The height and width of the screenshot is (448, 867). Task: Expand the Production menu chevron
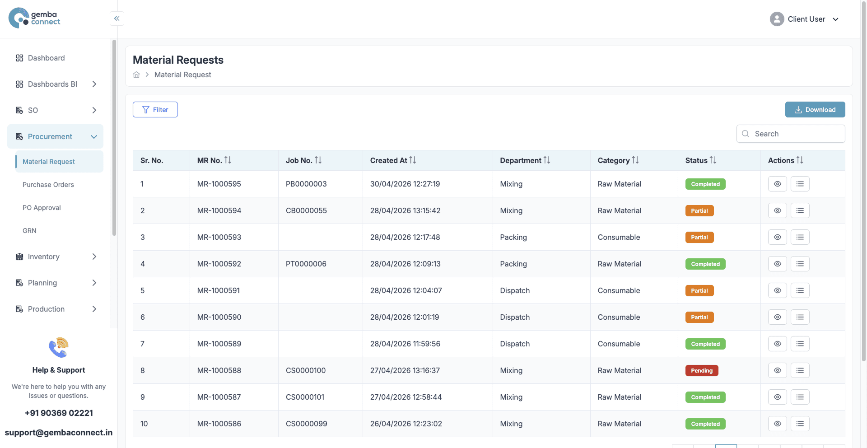(94, 309)
